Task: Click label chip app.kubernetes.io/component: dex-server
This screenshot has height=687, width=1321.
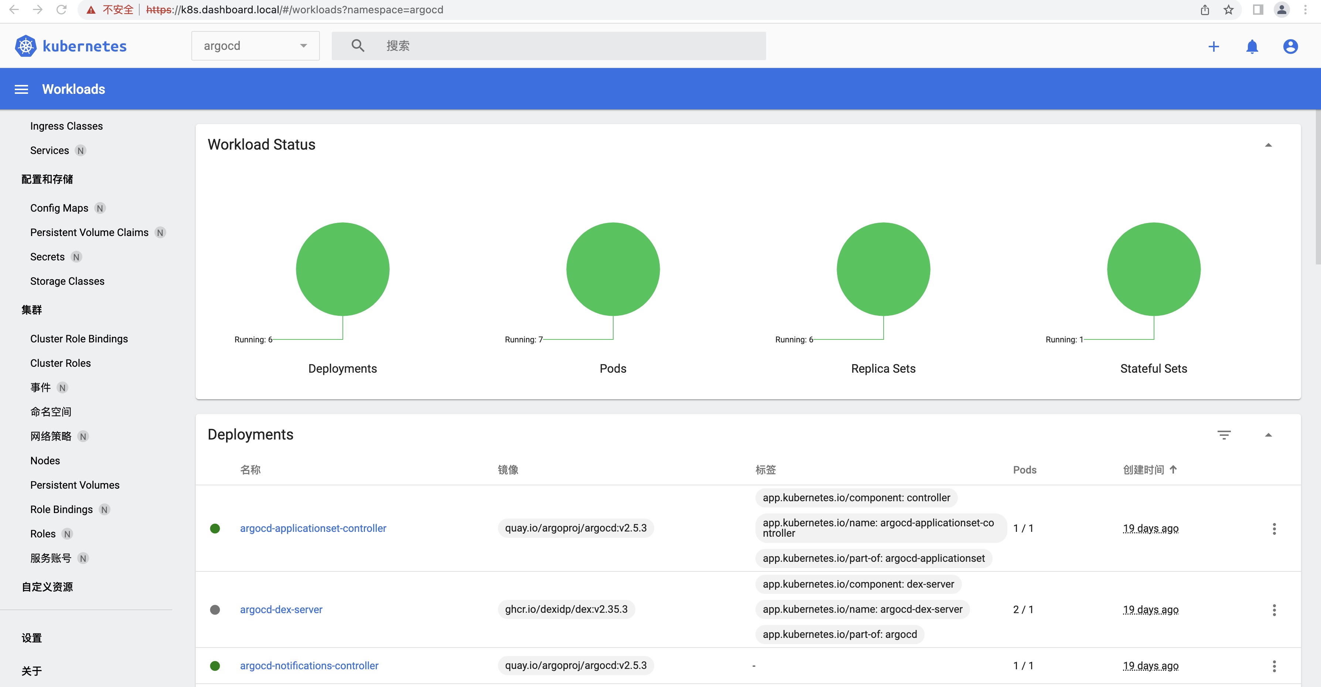Action: coord(858,584)
